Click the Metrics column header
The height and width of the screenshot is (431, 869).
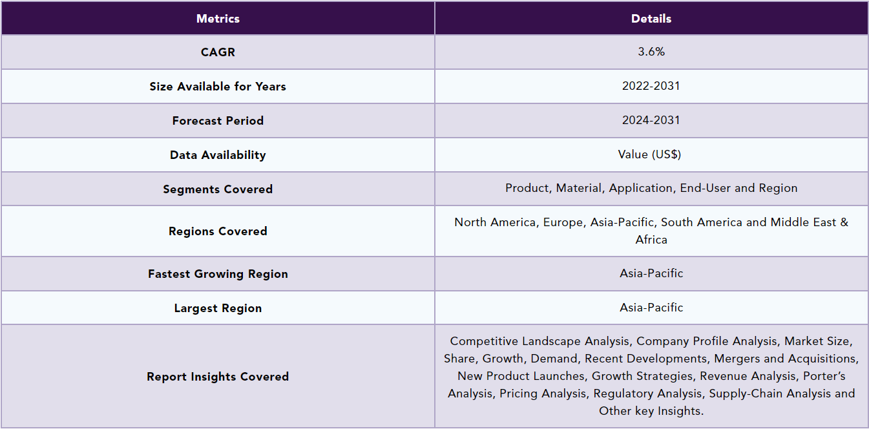(218, 19)
